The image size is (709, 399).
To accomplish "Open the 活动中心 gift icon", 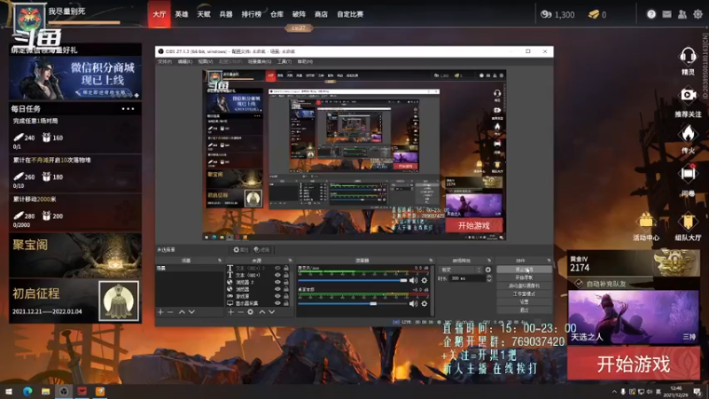I will click(646, 222).
